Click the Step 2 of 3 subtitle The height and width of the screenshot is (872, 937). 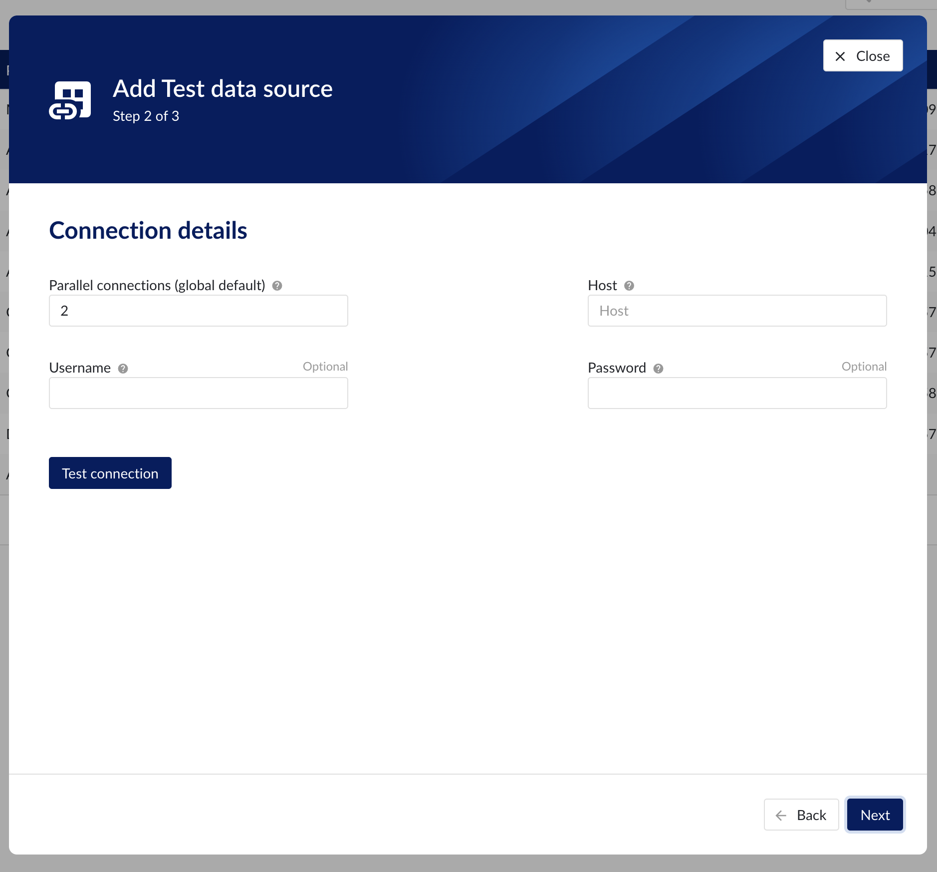click(146, 116)
